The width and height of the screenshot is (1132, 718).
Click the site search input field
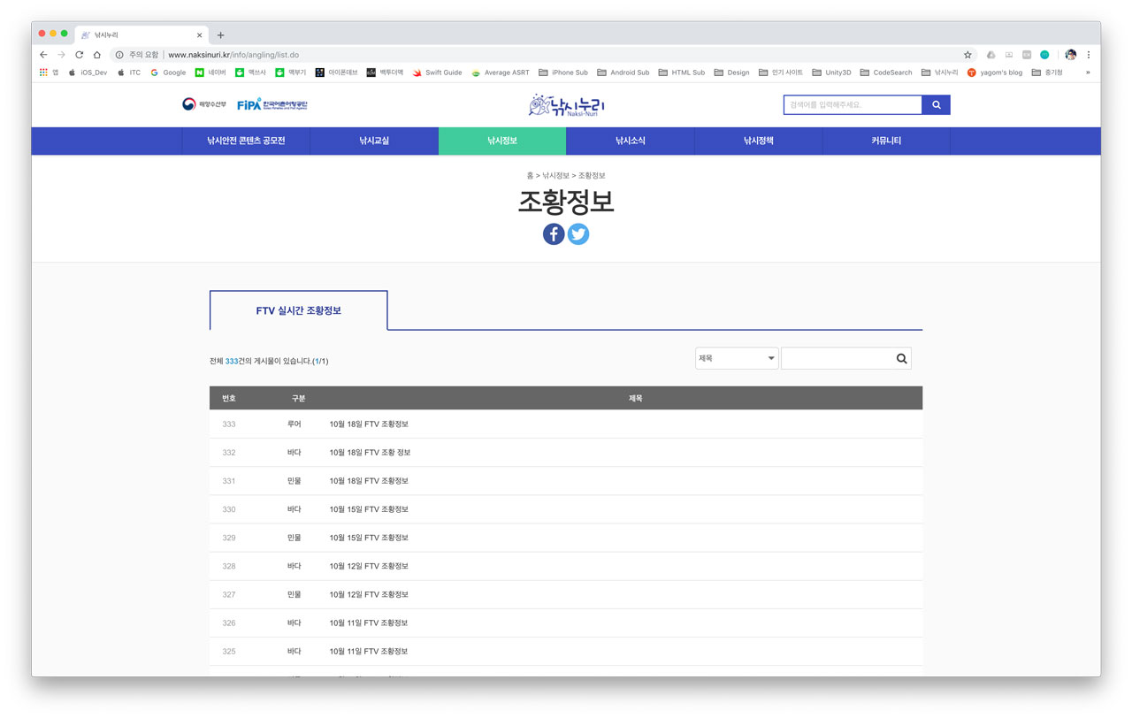853,105
